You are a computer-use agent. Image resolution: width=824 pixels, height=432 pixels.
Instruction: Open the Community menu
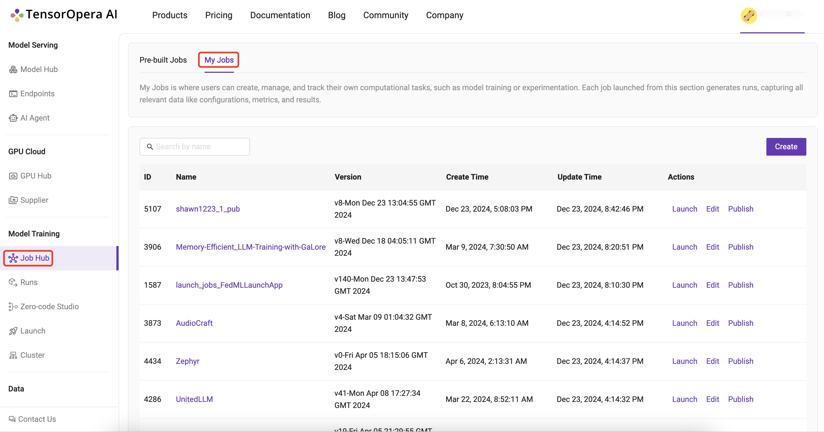pyautogui.click(x=386, y=15)
